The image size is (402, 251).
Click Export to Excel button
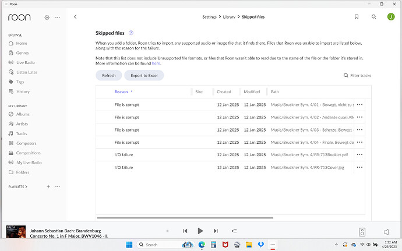[x=144, y=75]
